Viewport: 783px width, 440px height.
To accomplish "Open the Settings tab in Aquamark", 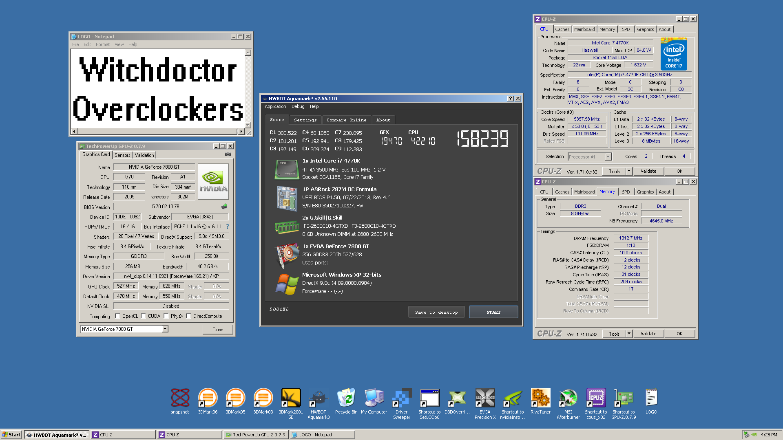I will (x=305, y=120).
